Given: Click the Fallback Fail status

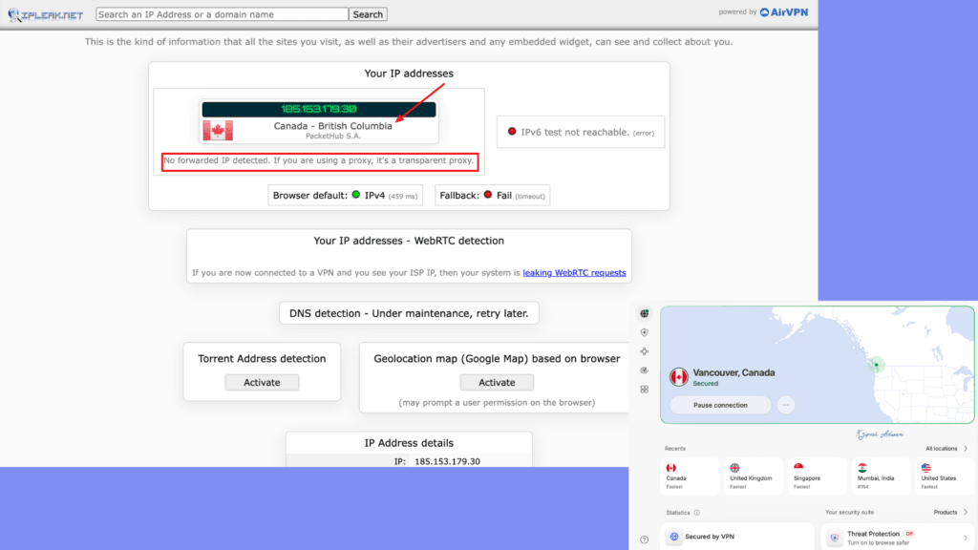Looking at the screenshot, I should coord(492,195).
